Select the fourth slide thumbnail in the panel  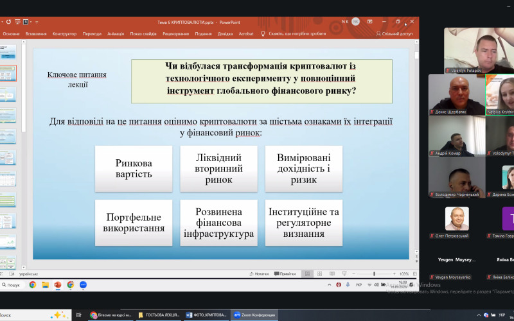coord(8,116)
